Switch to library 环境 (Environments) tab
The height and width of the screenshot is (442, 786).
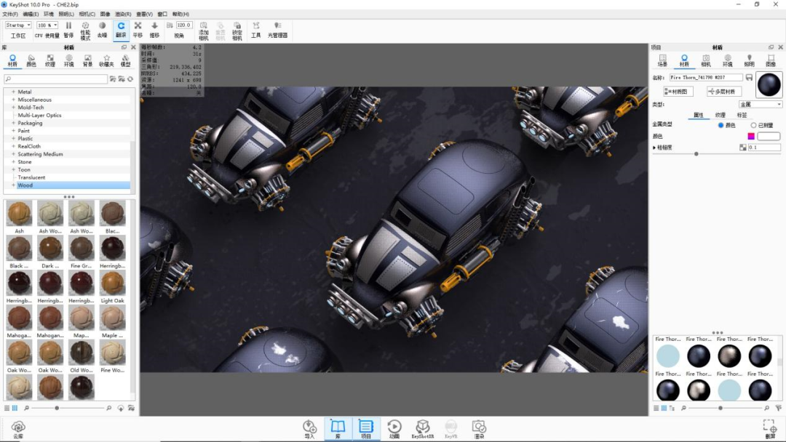click(x=68, y=60)
